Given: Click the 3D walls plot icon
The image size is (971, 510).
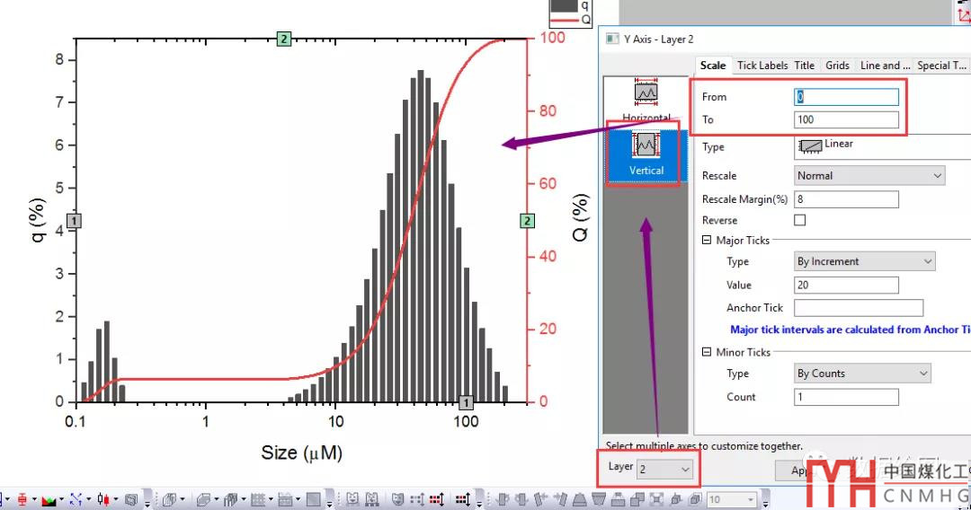Looking at the screenshot, I should click(x=230, y=499).
